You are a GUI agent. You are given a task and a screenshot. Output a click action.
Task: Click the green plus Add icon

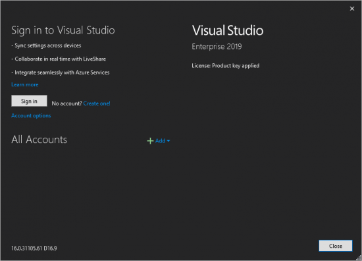(150, 141)
